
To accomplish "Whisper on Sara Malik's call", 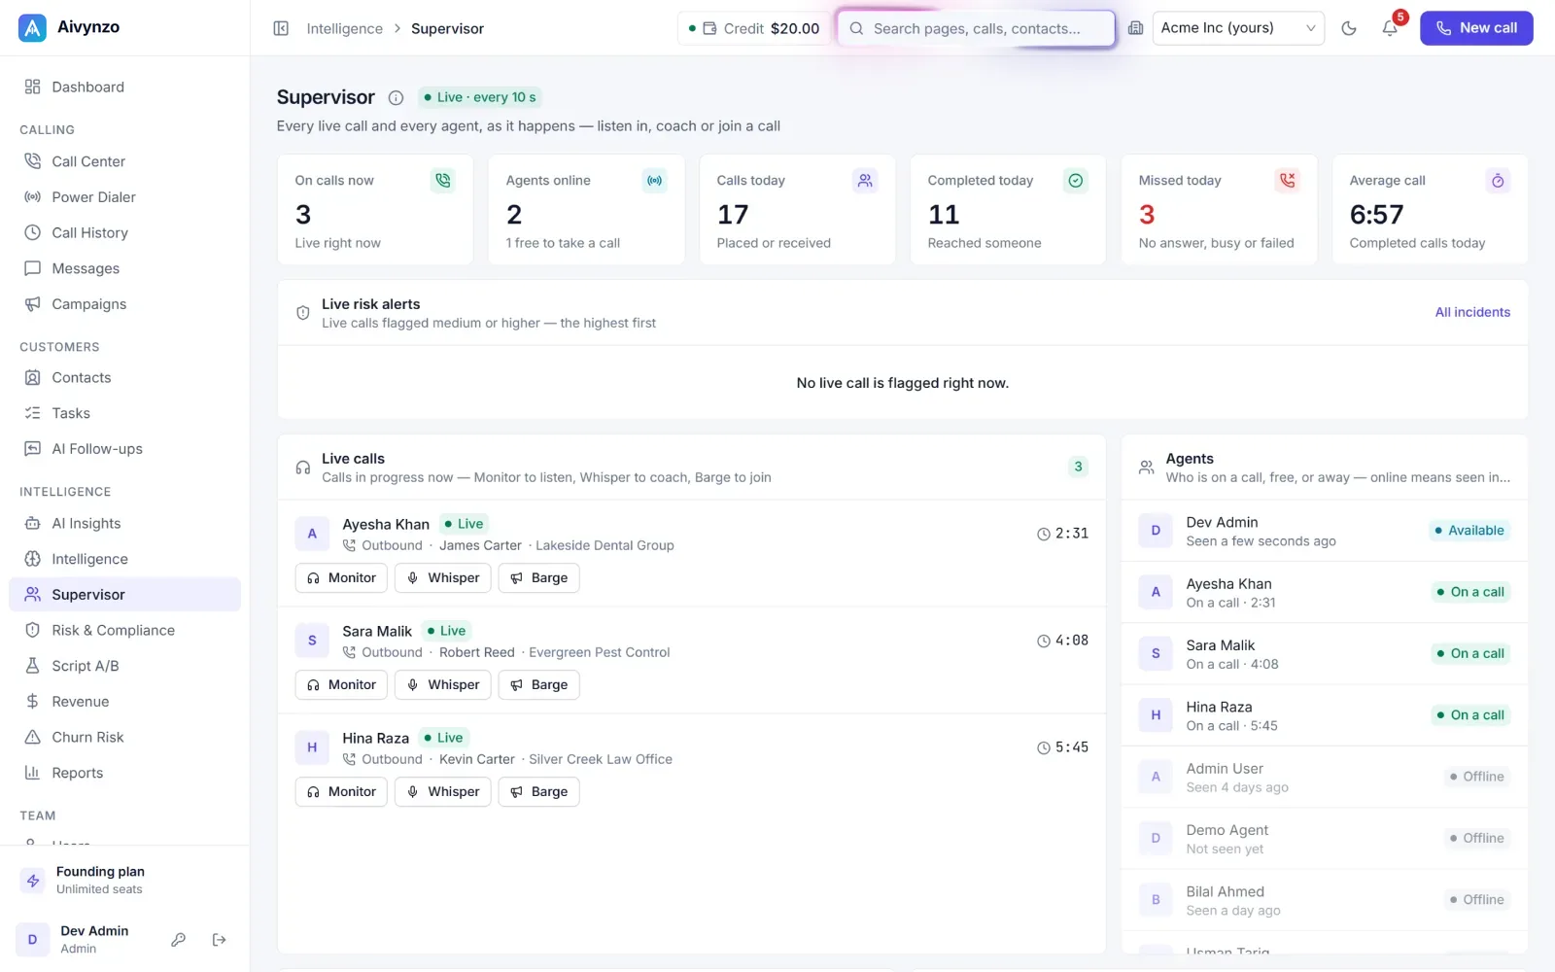I will [443, 684].
